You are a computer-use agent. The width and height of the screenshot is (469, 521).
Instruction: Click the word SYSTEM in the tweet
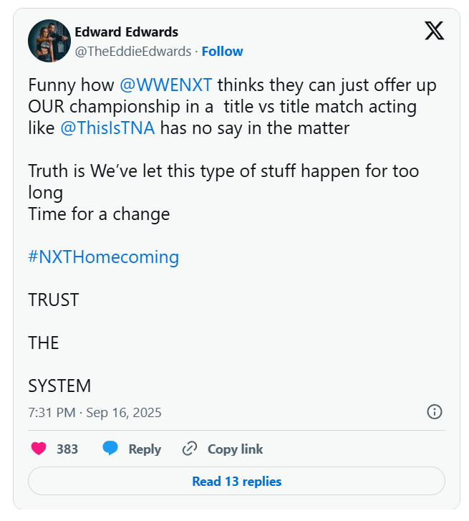59,386
